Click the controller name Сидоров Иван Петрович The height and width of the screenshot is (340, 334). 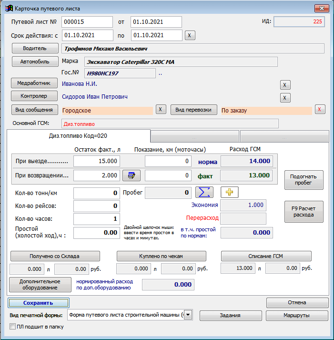[x=95, y=97]
